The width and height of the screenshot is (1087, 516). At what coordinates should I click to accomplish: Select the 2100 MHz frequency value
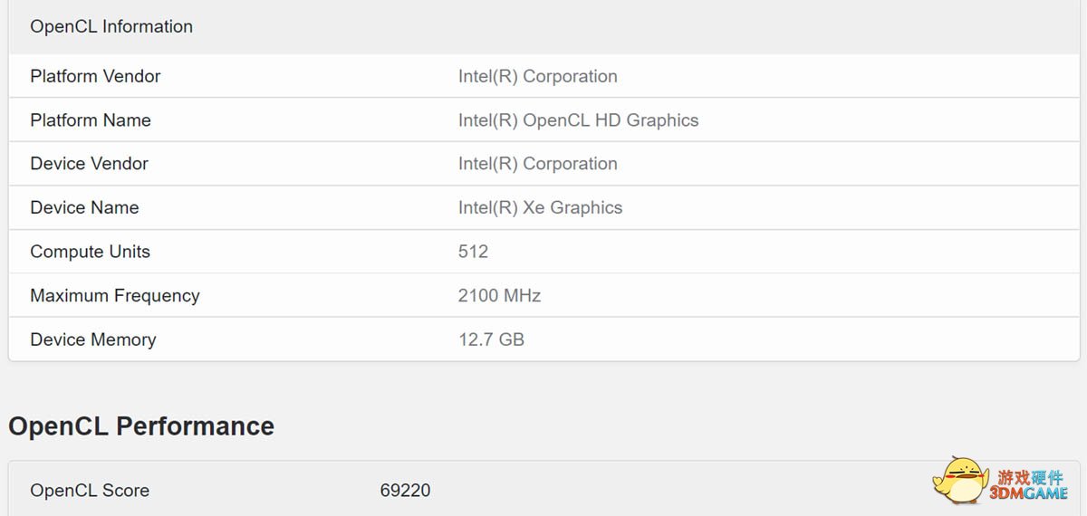click(x=500, y=295)
